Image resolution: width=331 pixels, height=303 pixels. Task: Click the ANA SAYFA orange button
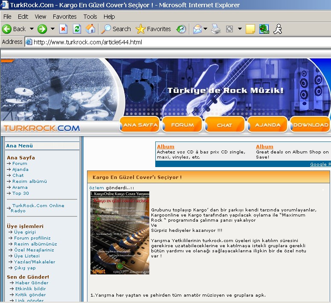point(139,125)
